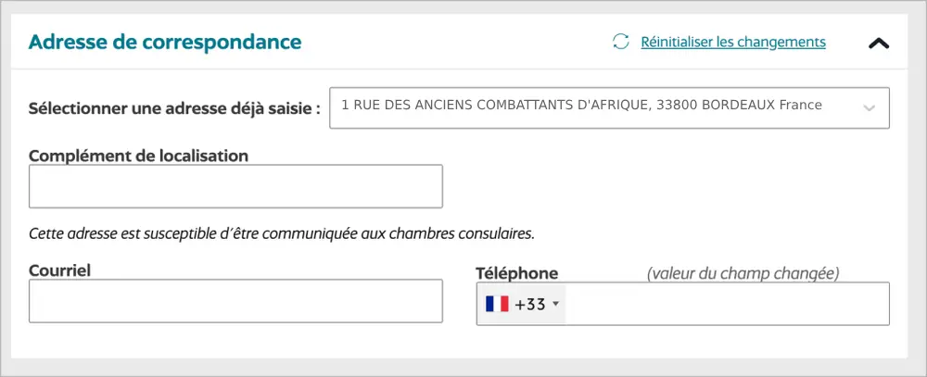Click the Courriel label

click(65, 270)
